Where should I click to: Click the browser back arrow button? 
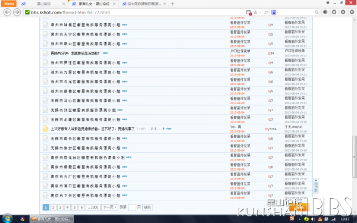7,12
